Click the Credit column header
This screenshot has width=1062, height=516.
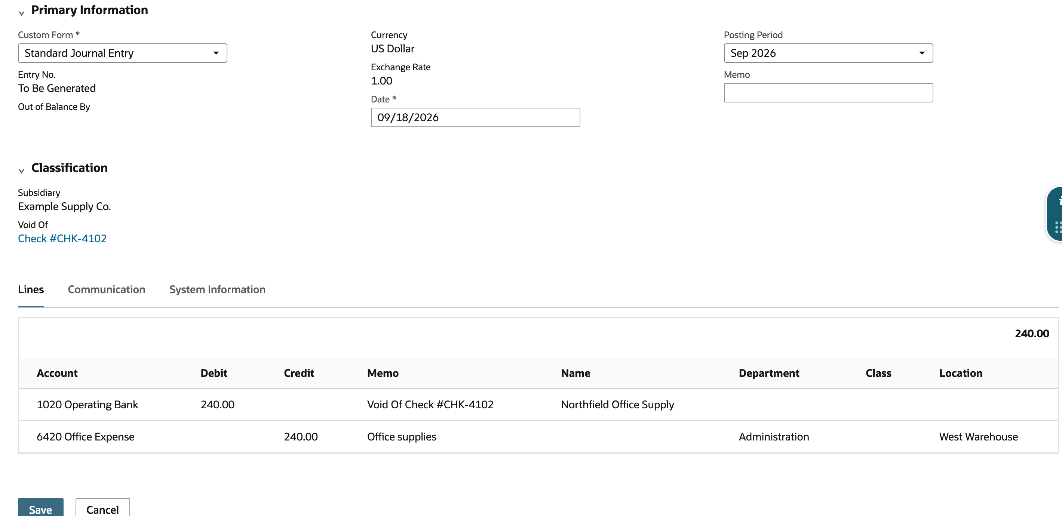(x=299, y=373)
